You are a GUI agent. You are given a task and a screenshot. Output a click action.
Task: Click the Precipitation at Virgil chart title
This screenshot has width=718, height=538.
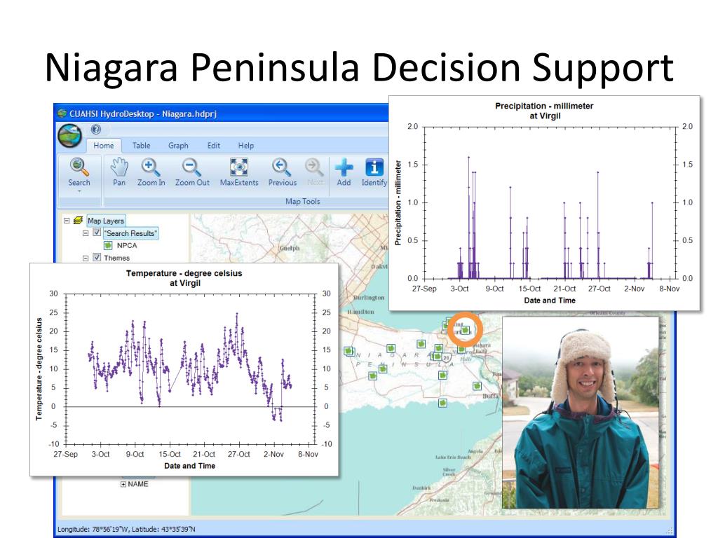[544, 111]
